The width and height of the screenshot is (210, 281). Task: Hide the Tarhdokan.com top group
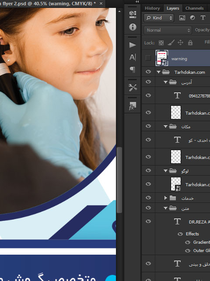tap(148, 72)
